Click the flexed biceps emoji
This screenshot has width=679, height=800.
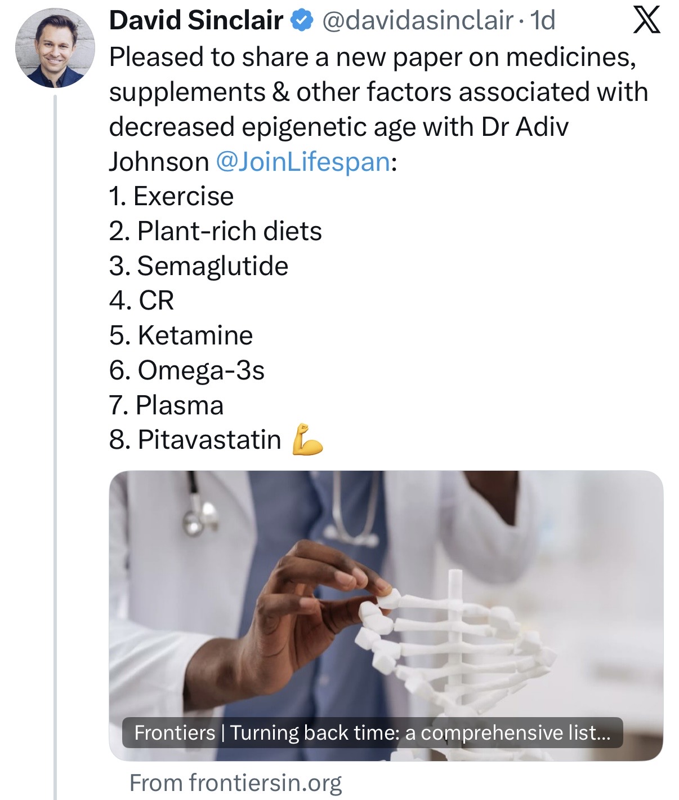[307, 439]
